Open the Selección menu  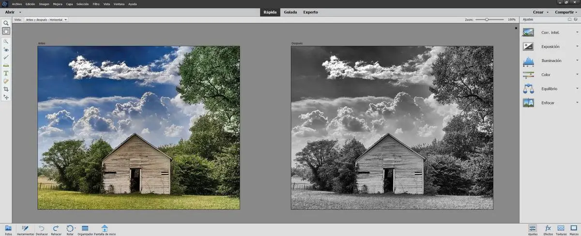83,4
